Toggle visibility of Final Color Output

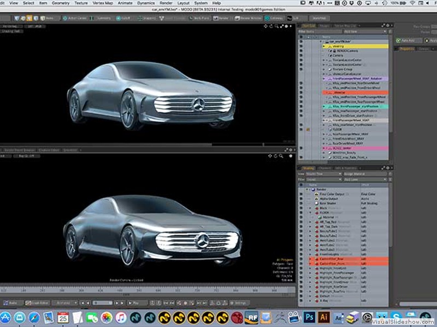pyautogui.click(x=301, y=194)
